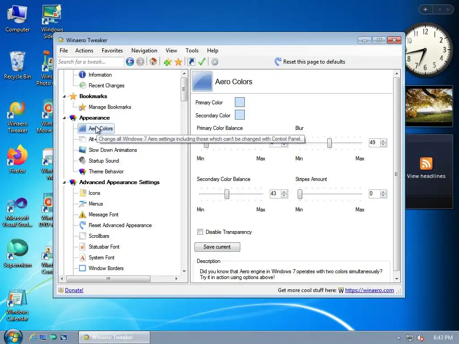Viewport: 459px width, 344px height.
Task: Select the Recent Changes icon
Action: coord(82,86)
